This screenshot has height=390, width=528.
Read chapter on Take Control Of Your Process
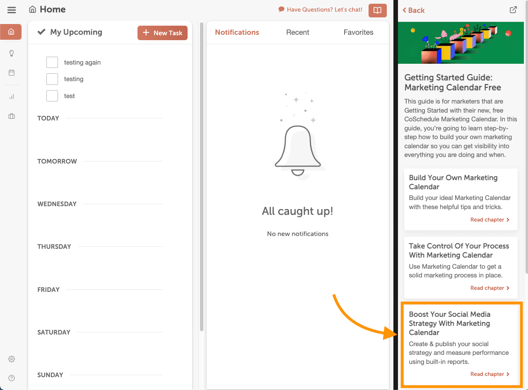coord(489,288)
